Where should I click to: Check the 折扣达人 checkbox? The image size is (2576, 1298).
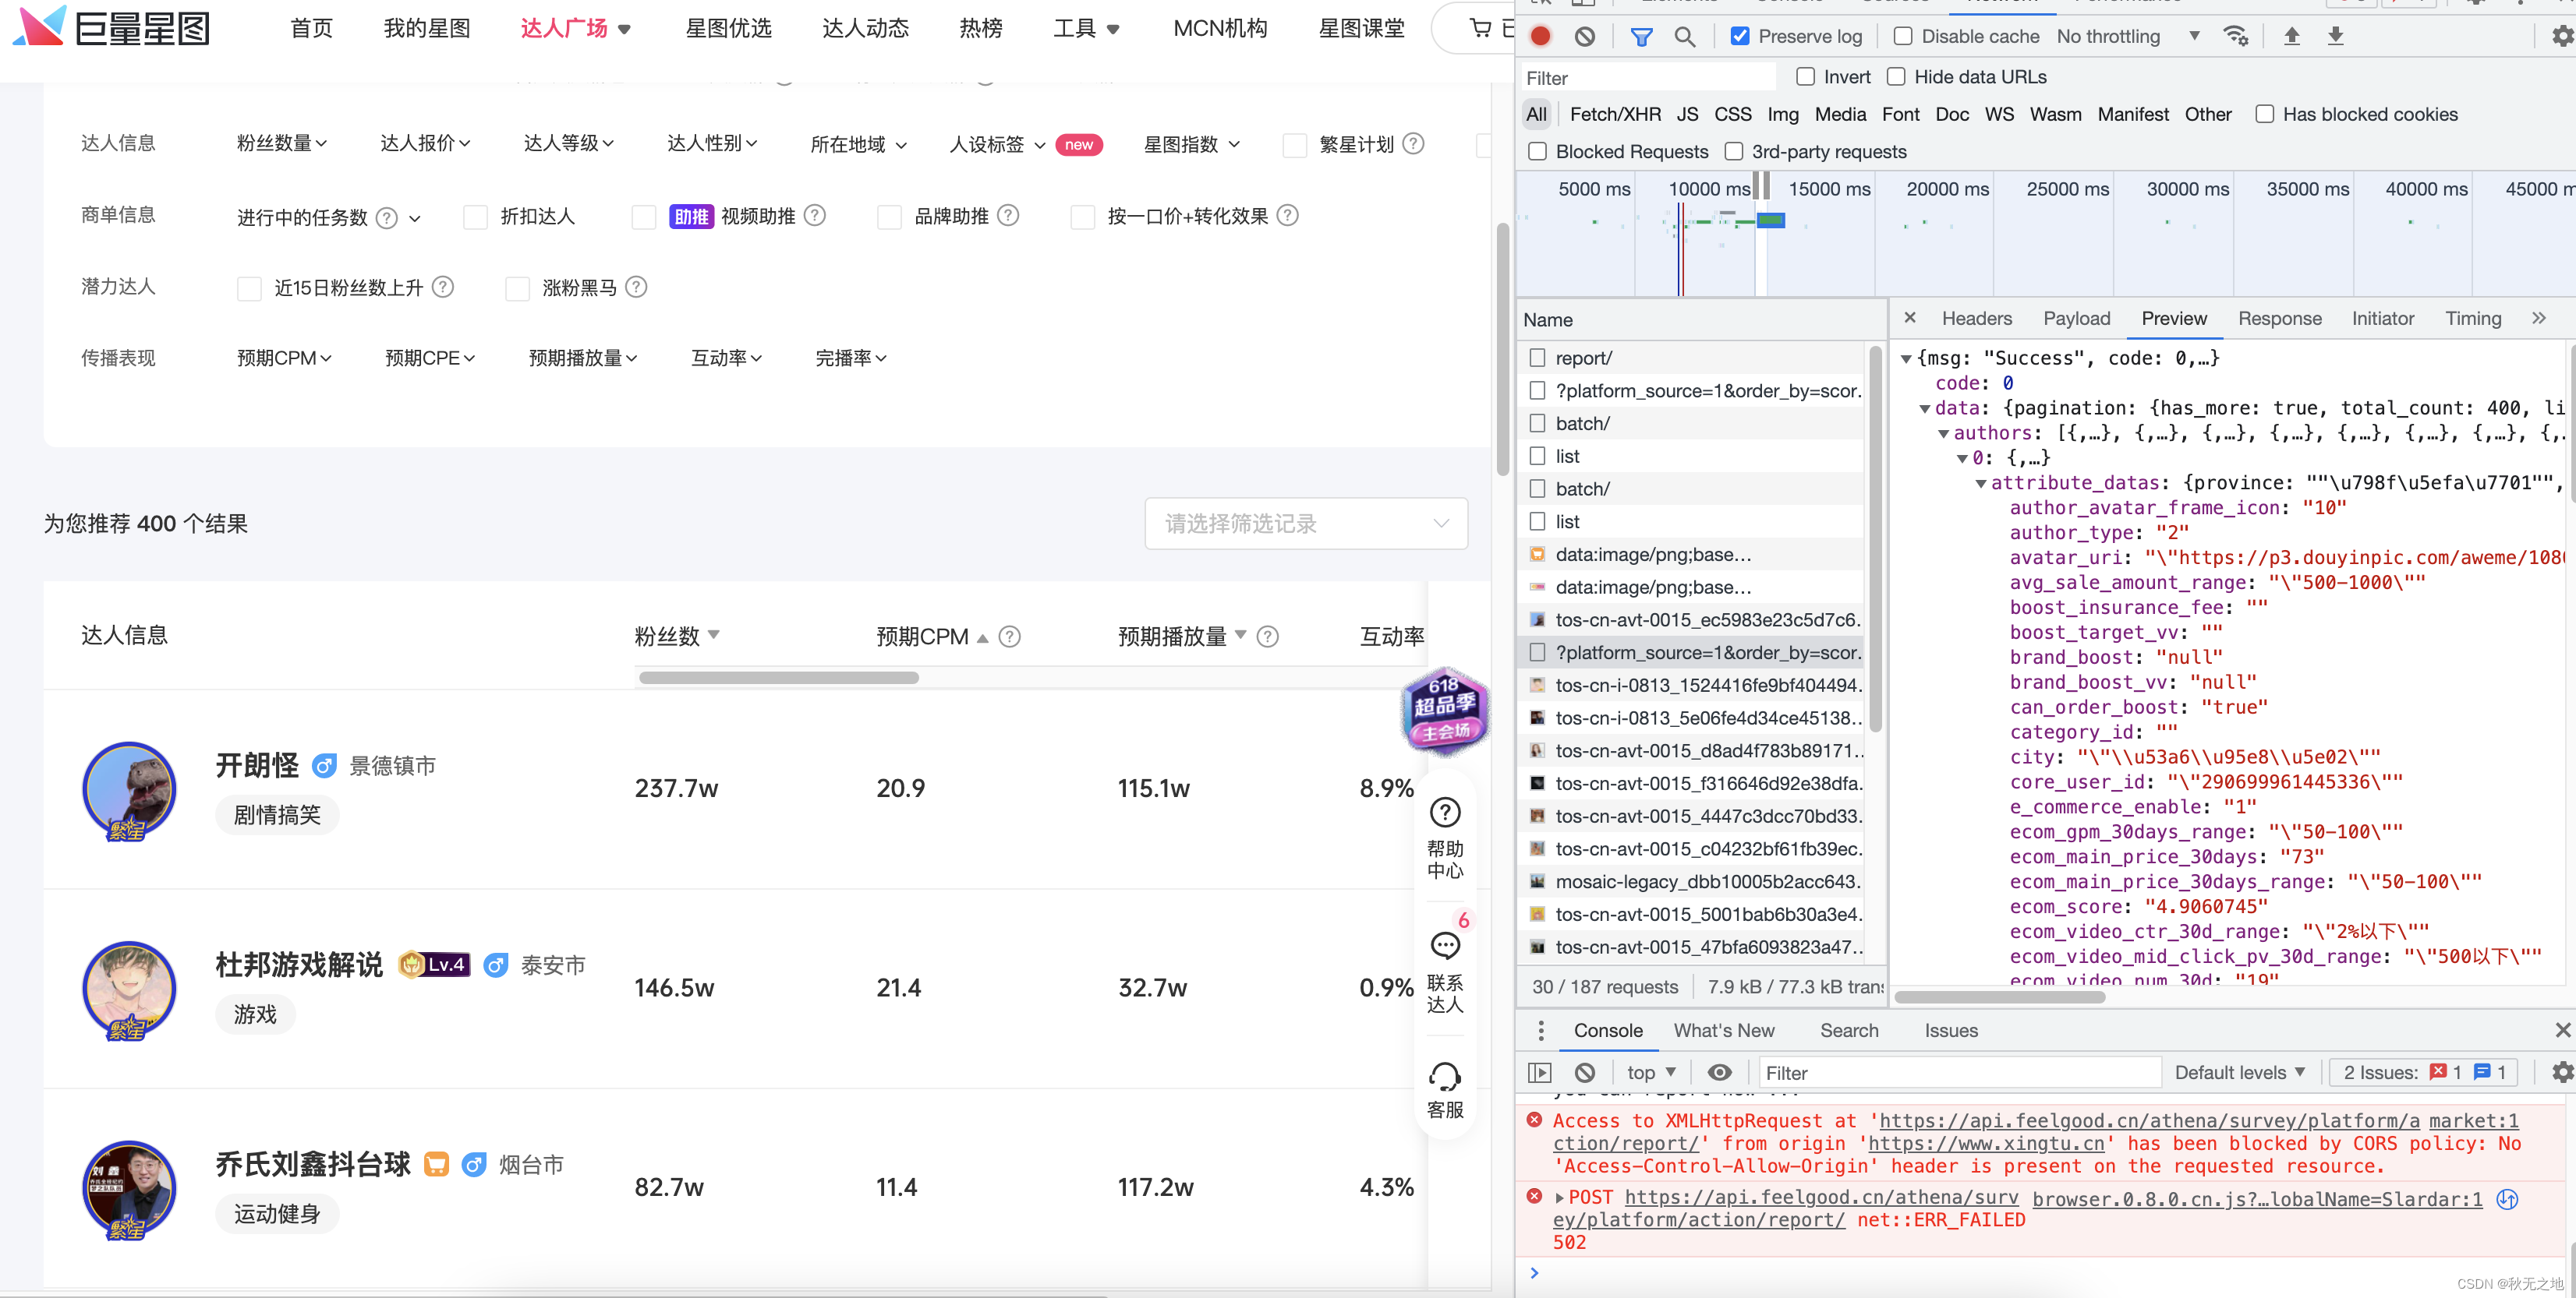pyautogui.click(x=476, y=217)
